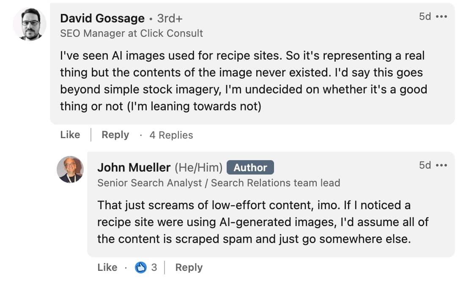Click the blue thumbs-up reaction icon
Screen dimensions: 466x281
point(141,267)
